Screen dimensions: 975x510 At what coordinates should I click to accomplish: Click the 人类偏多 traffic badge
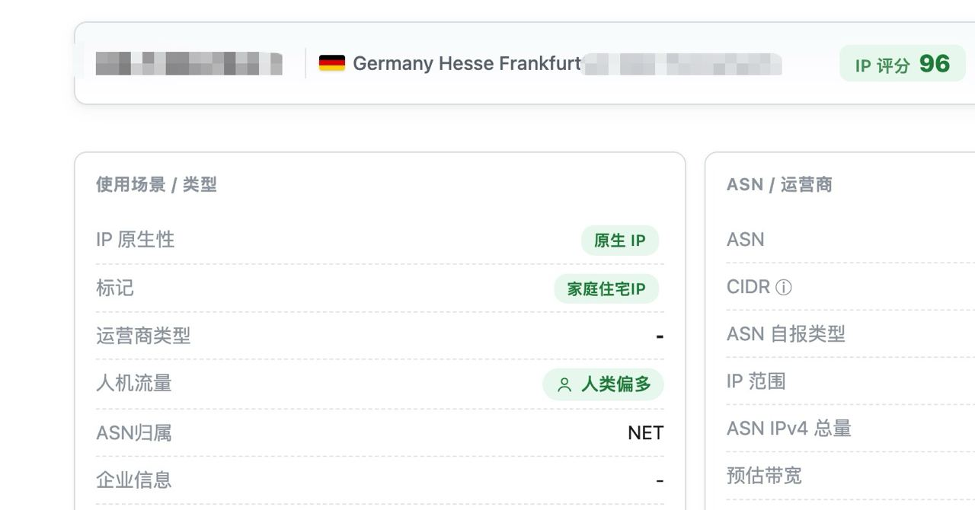[x=603, y=384]
